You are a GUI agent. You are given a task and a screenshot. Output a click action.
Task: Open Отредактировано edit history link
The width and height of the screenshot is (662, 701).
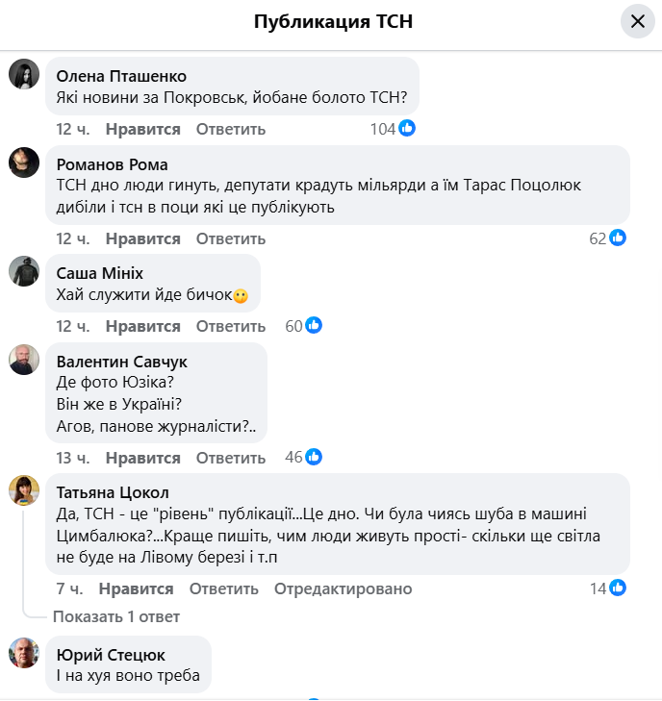coord(344,588)
